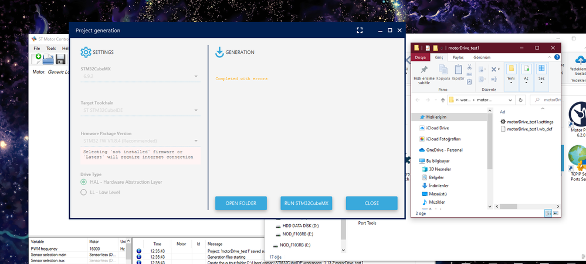Collapse the Explorer ribbon with the chevron
The image size is (586, 264).
coord(550,57)
